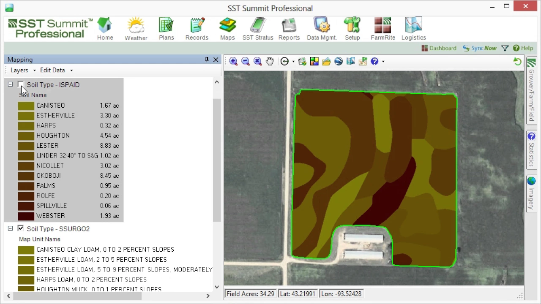Image resolution: width=541 pixels, height=304 pixels.
Task: Click the green refresh map icon
Action: (517, 62)
